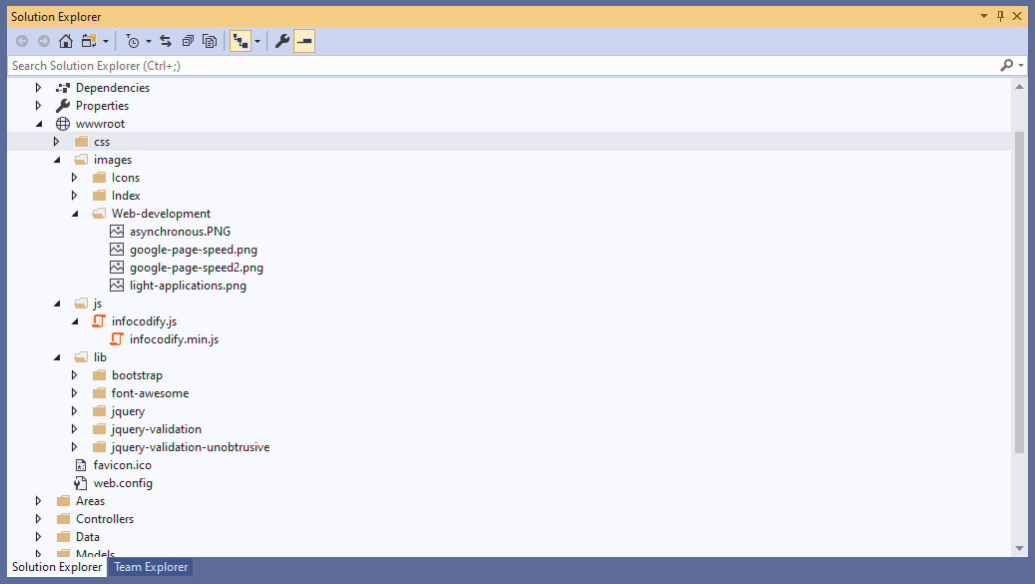Select the Solution Explorer tab
1035x584 pixels.
(x=56, y=567)
